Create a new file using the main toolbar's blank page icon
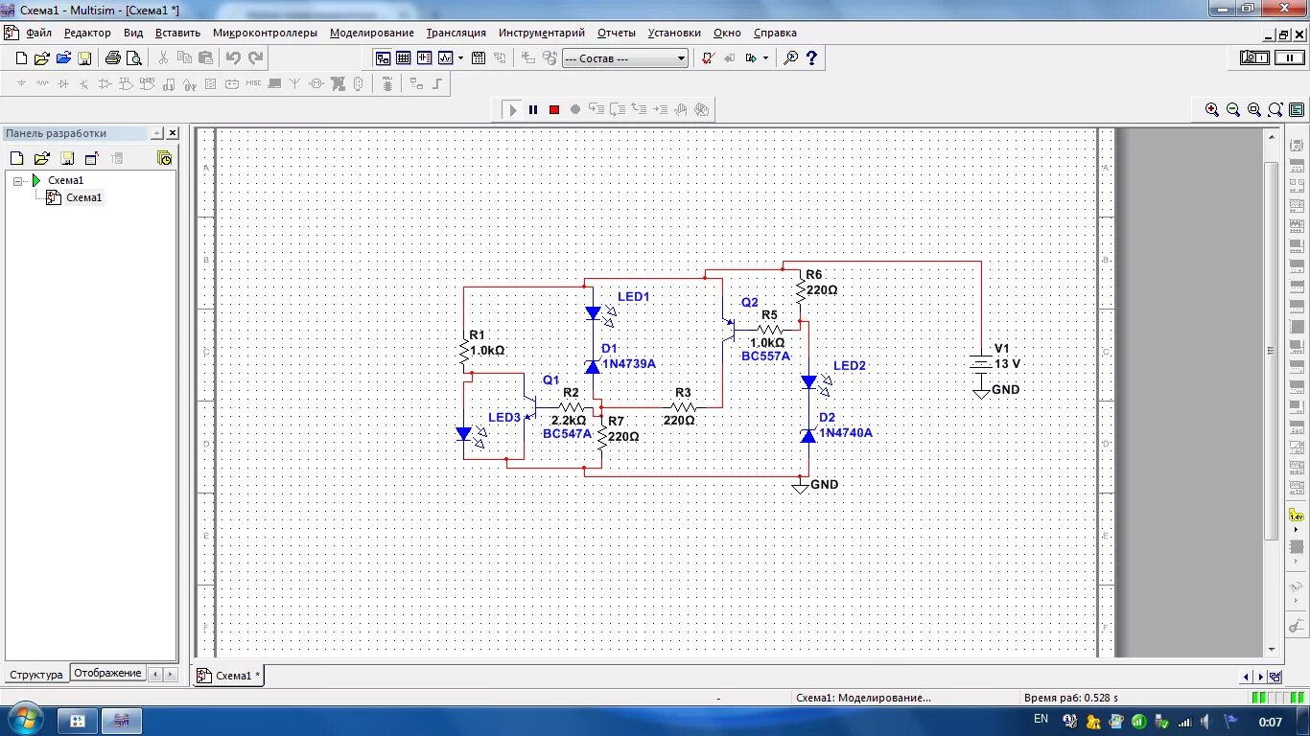This screenshot has height=736, width=1310. coord(21,57)
